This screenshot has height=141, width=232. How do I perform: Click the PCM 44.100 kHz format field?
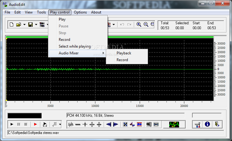pos(126,115)
